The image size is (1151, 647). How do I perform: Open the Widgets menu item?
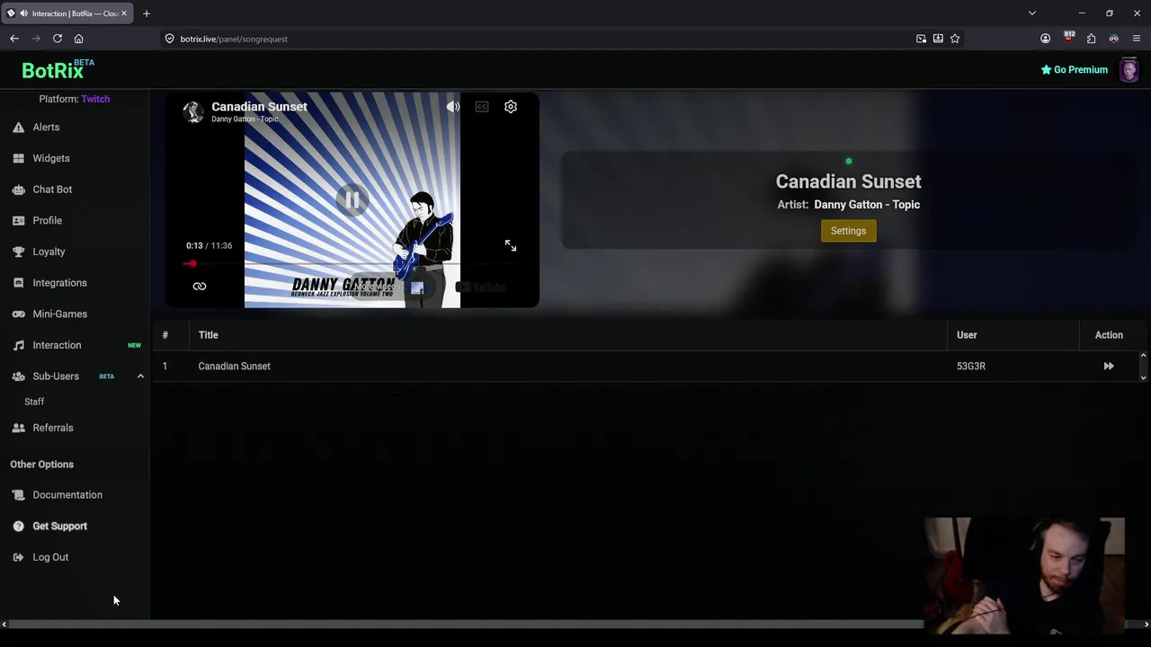click(51, 158)
